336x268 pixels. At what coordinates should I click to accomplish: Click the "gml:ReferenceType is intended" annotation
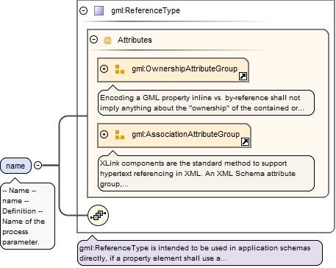[200, 253]
